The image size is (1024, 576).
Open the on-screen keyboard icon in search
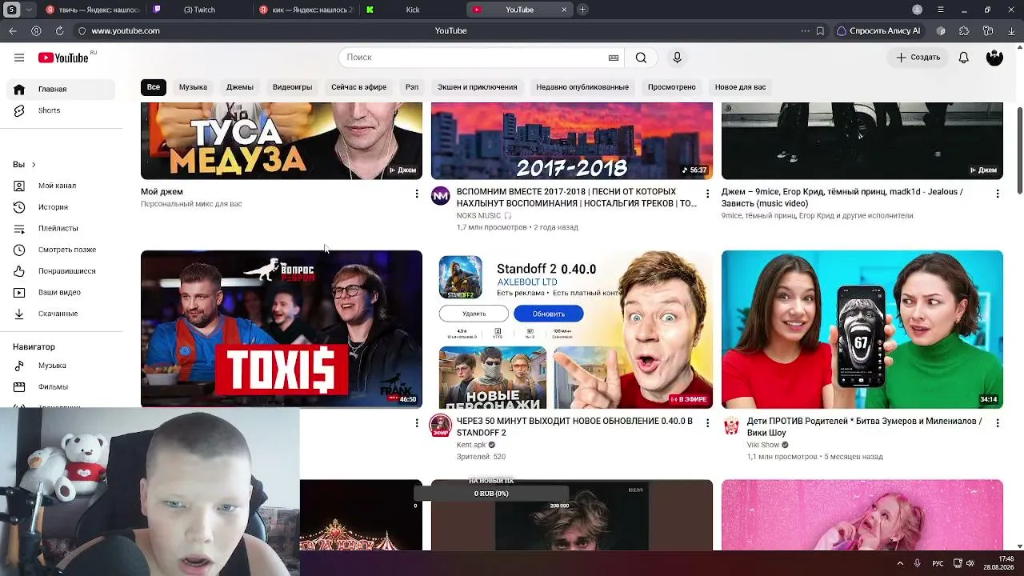click(614, 58)
